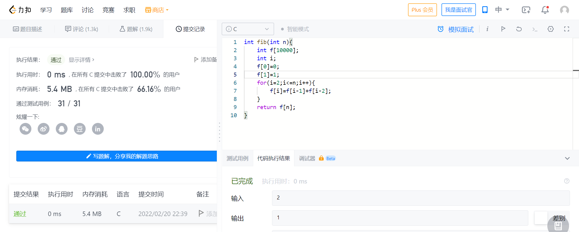579x232 pixels.
Task: Toggle 智能模式 smart mode
Action: [x=295, y=29]
